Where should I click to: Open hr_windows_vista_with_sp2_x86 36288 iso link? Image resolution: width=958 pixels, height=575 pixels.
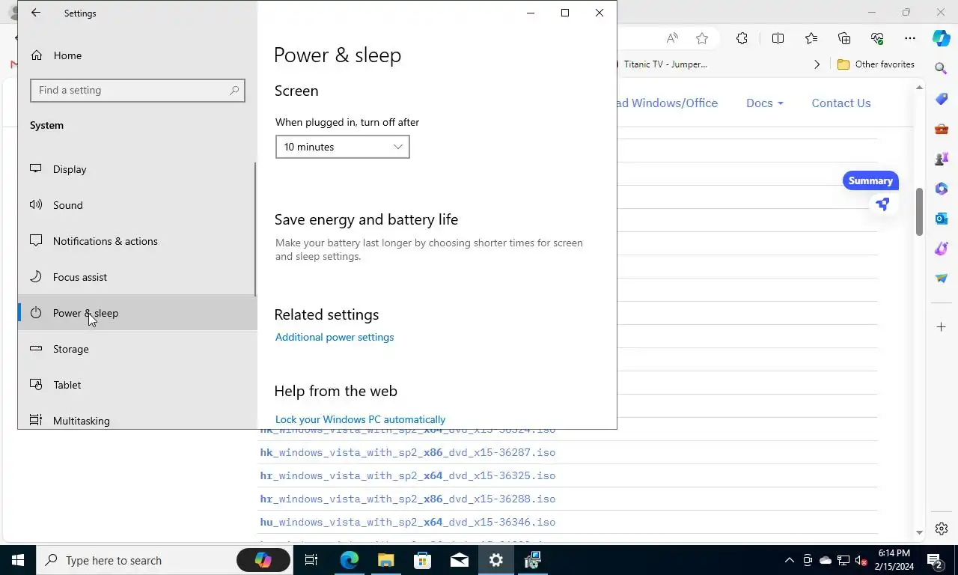[408, 499]
